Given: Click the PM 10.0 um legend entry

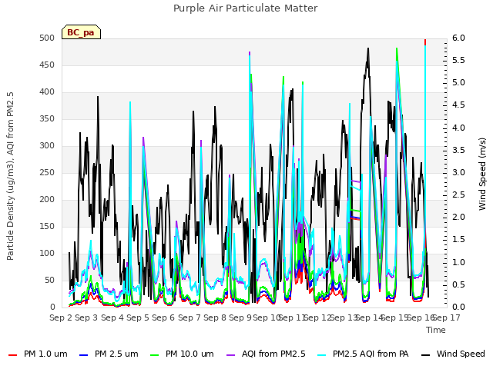Looking at the screenshot, I should (x=182, y=354).
